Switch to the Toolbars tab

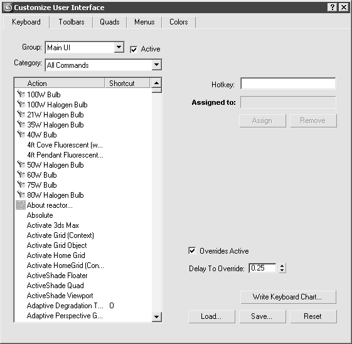[72, 22]
